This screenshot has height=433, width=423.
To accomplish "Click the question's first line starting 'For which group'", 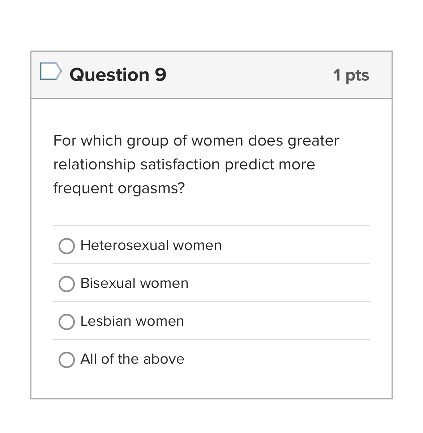I will click(196, 140).
